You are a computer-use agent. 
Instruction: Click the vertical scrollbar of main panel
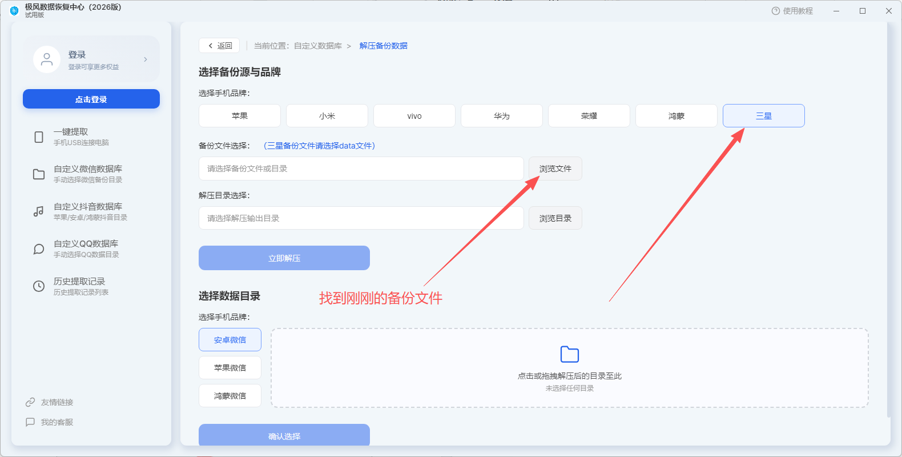pos(889,220)
